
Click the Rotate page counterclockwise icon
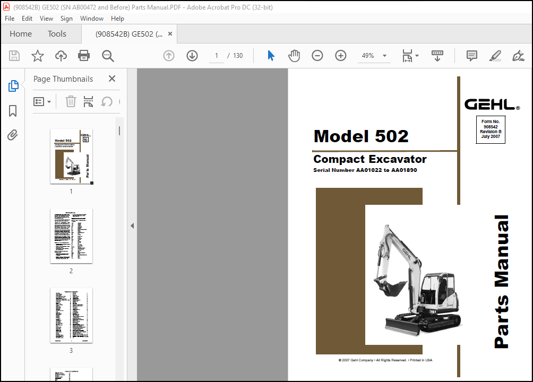coord(107,102)
